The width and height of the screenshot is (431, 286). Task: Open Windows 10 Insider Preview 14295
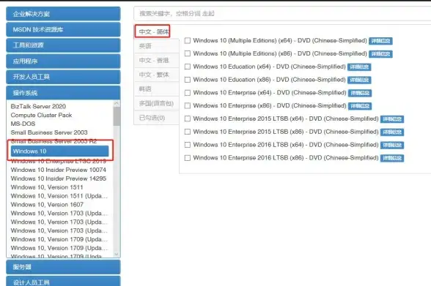coord(59,178)
